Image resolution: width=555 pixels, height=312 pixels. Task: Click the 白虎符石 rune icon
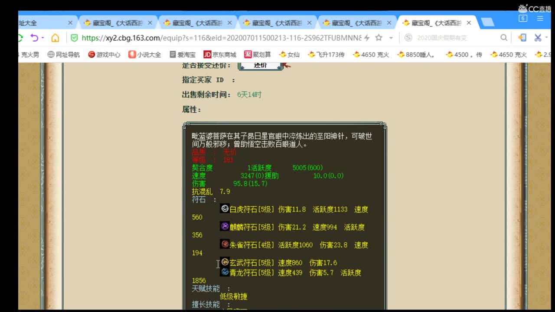point(225,209)
